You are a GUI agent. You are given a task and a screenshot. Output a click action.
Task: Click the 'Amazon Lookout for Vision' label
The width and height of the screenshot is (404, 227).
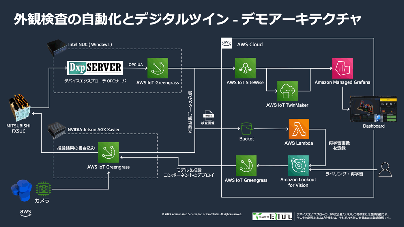pos(298,182)
